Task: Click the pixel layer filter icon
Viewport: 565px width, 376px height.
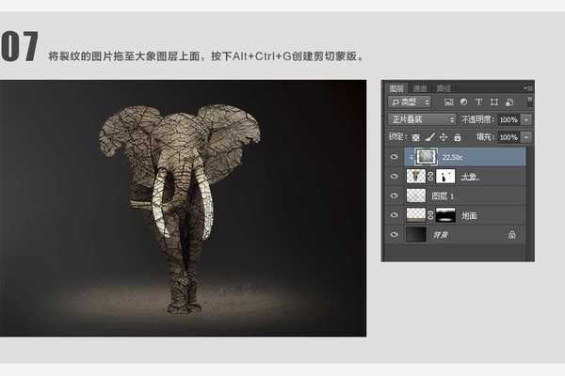Action: tap(448, 102)
